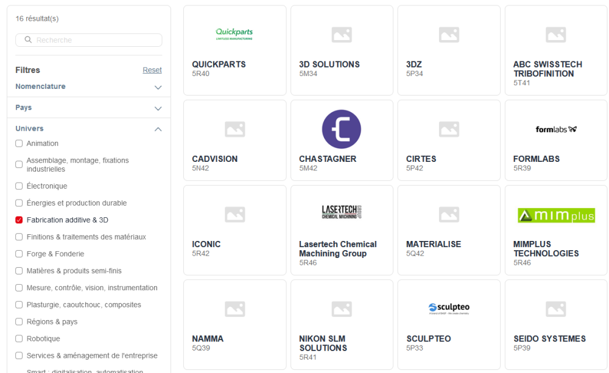Viewport: 609px width, 373px height.
Task: Click the Filtres heading
Action: [27, 70]
